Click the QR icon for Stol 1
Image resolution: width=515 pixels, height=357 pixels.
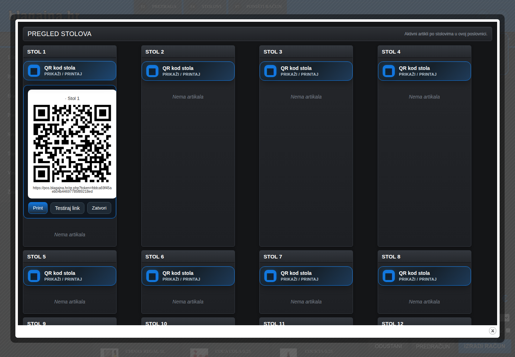pyautogui.click(x=34, y=71)
